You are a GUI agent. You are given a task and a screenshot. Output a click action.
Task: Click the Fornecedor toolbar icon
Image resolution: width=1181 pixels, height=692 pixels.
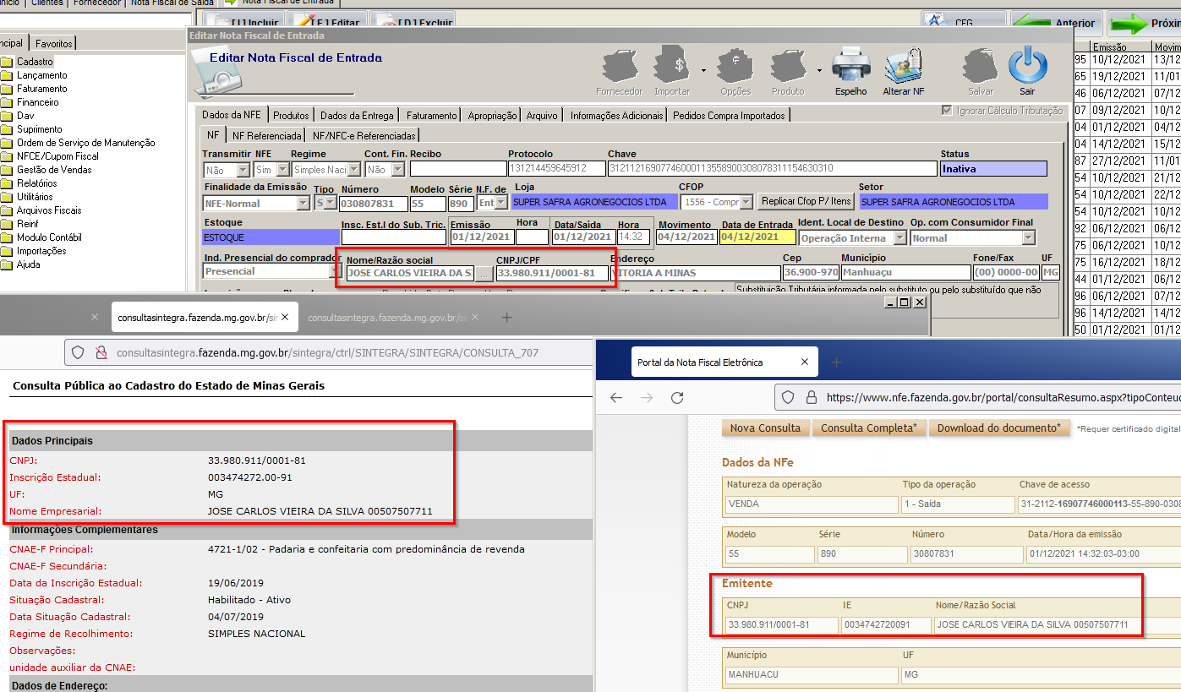coord(619,66)
